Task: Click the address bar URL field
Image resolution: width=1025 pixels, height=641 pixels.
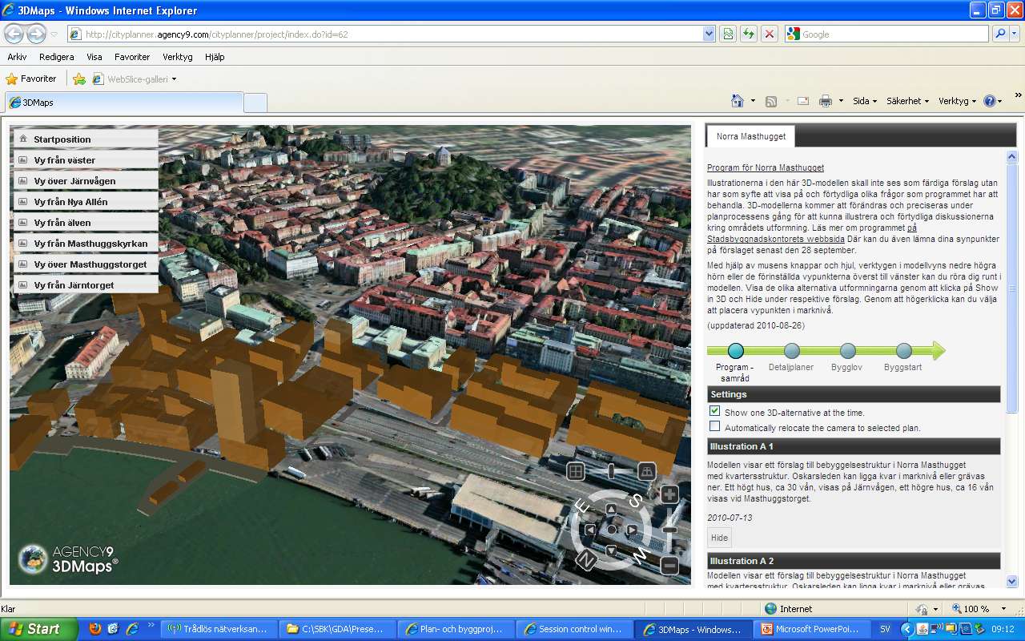Action: (x=386, y=34)
